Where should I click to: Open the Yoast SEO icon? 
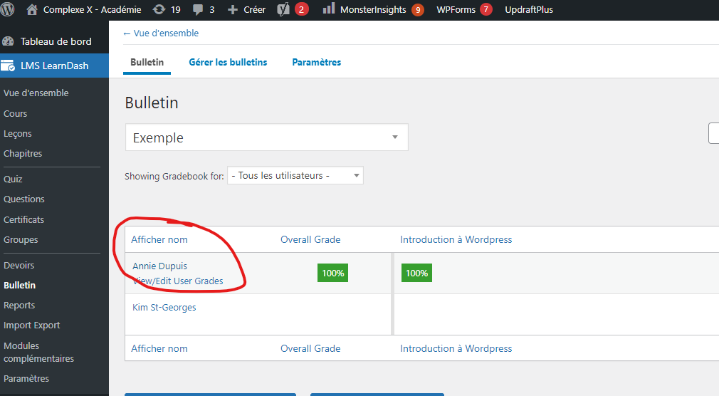[283, 9]
